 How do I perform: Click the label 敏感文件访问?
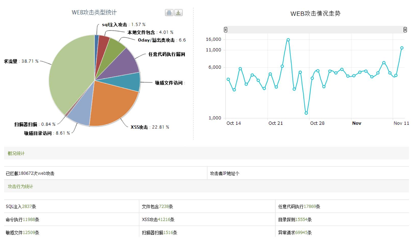click(x=169, y=83)
